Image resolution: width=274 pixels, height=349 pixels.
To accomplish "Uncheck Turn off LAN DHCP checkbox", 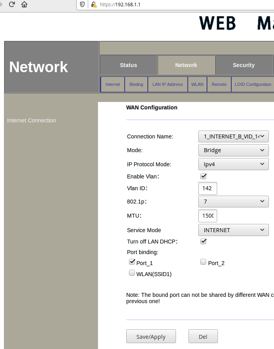I will 203,241.
